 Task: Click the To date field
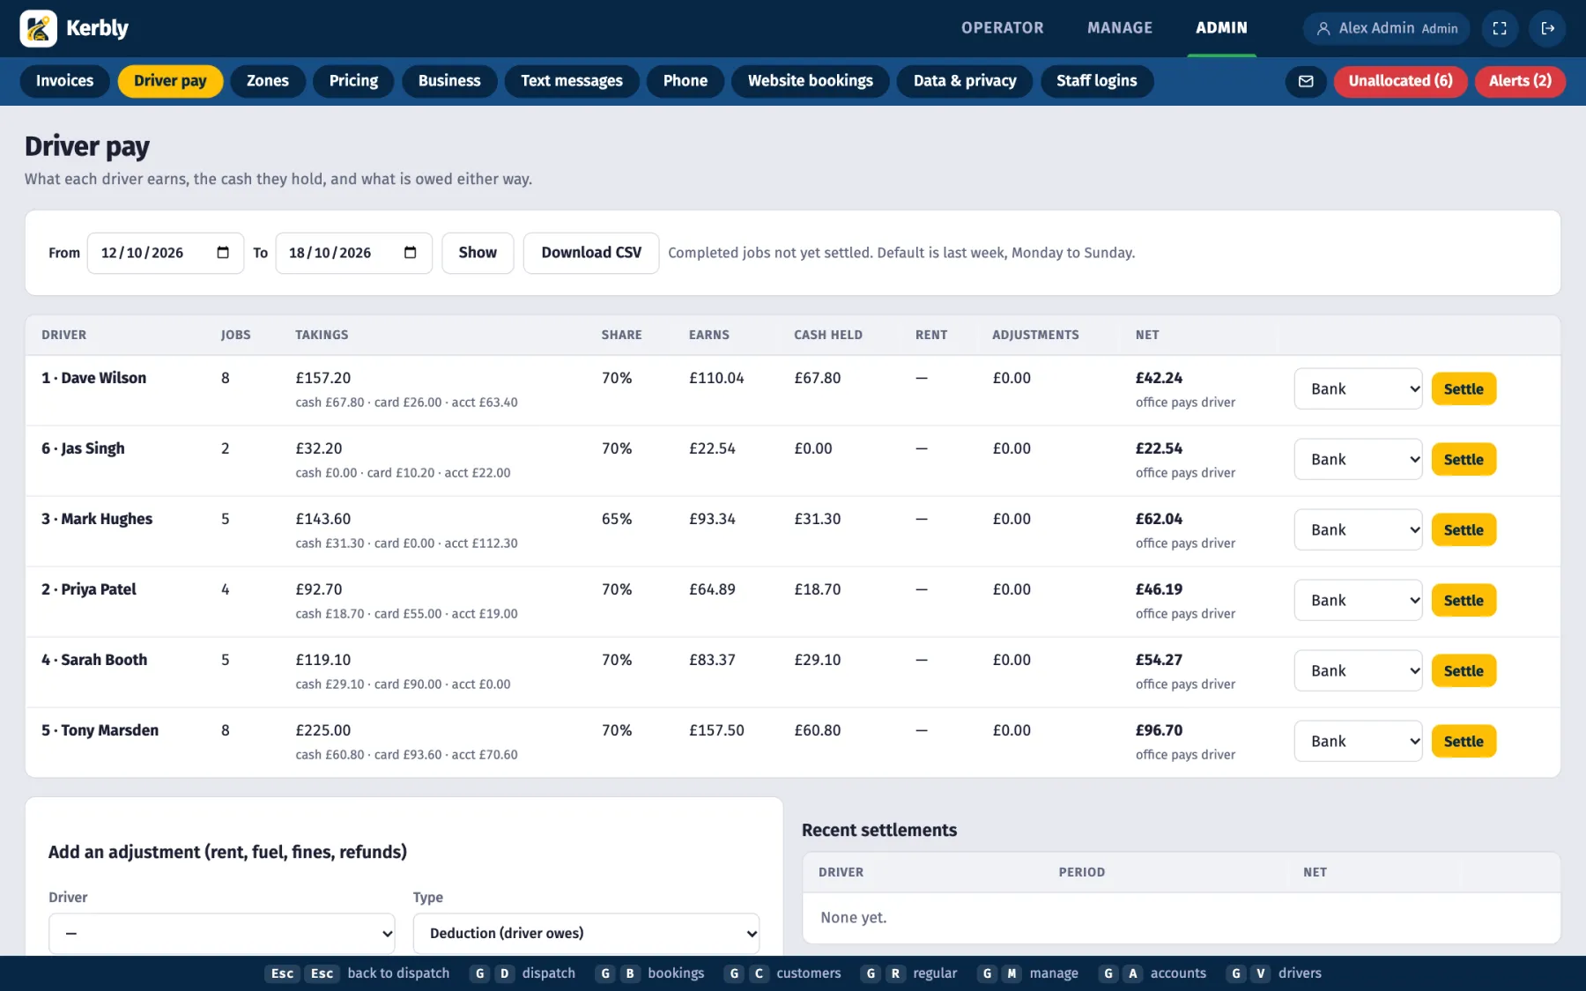(x=353, y=253)
